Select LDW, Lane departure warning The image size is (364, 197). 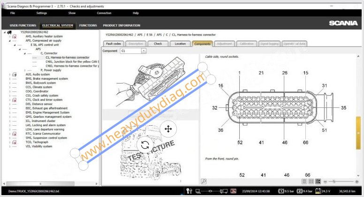coord(45,129)
